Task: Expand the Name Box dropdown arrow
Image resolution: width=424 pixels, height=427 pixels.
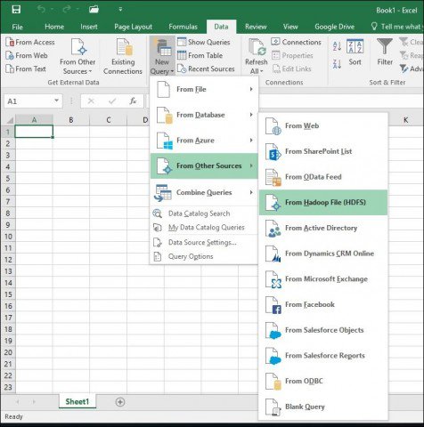Action: pos(56,101)
